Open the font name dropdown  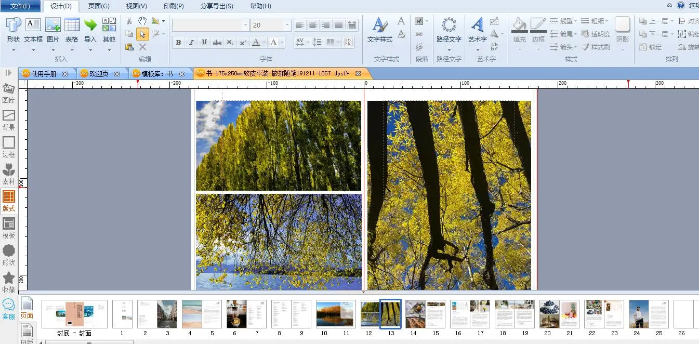pyautogui.click(x=245, y=25)
